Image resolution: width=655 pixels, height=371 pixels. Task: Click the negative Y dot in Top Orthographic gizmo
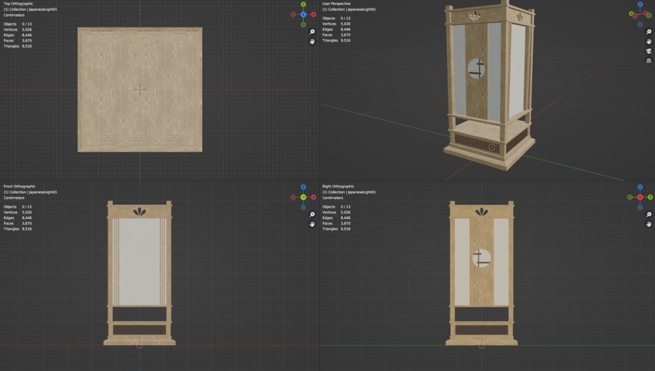pyautogui.click(x=303, y=25)
